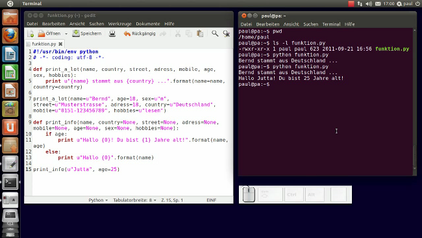
Task: Open gedit Werkzeuge menu
Action: tap(119, 23)
